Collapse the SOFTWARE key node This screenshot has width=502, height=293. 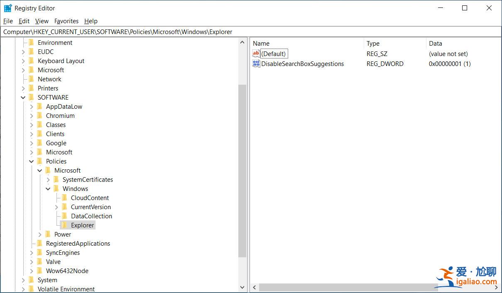[23, 98]
